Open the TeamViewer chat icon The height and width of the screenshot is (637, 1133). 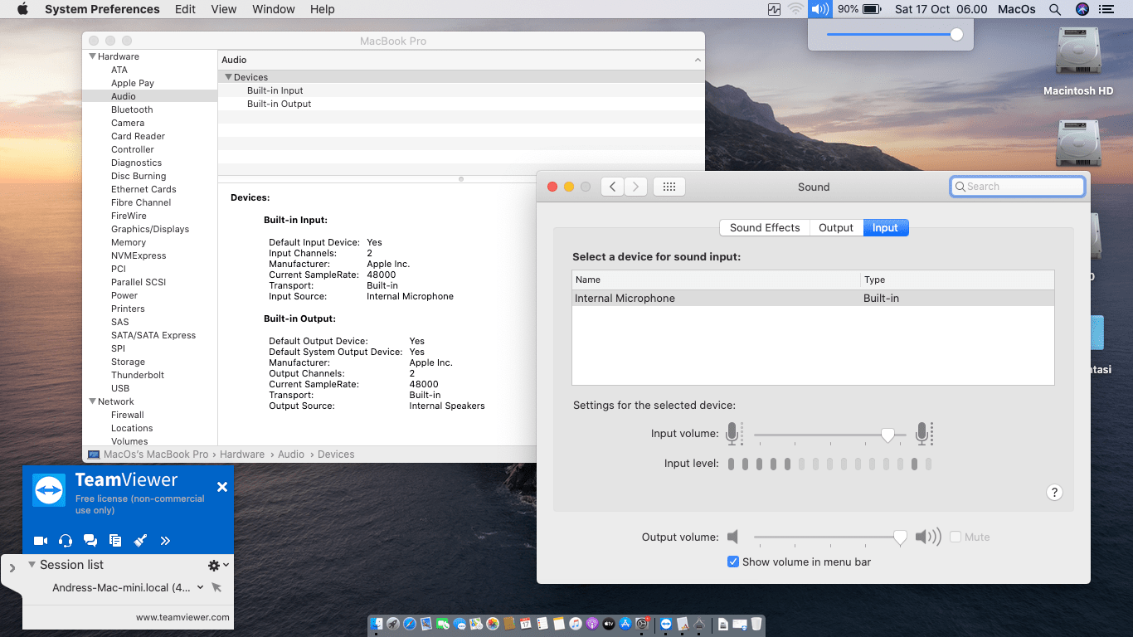(x=90, y=541)
